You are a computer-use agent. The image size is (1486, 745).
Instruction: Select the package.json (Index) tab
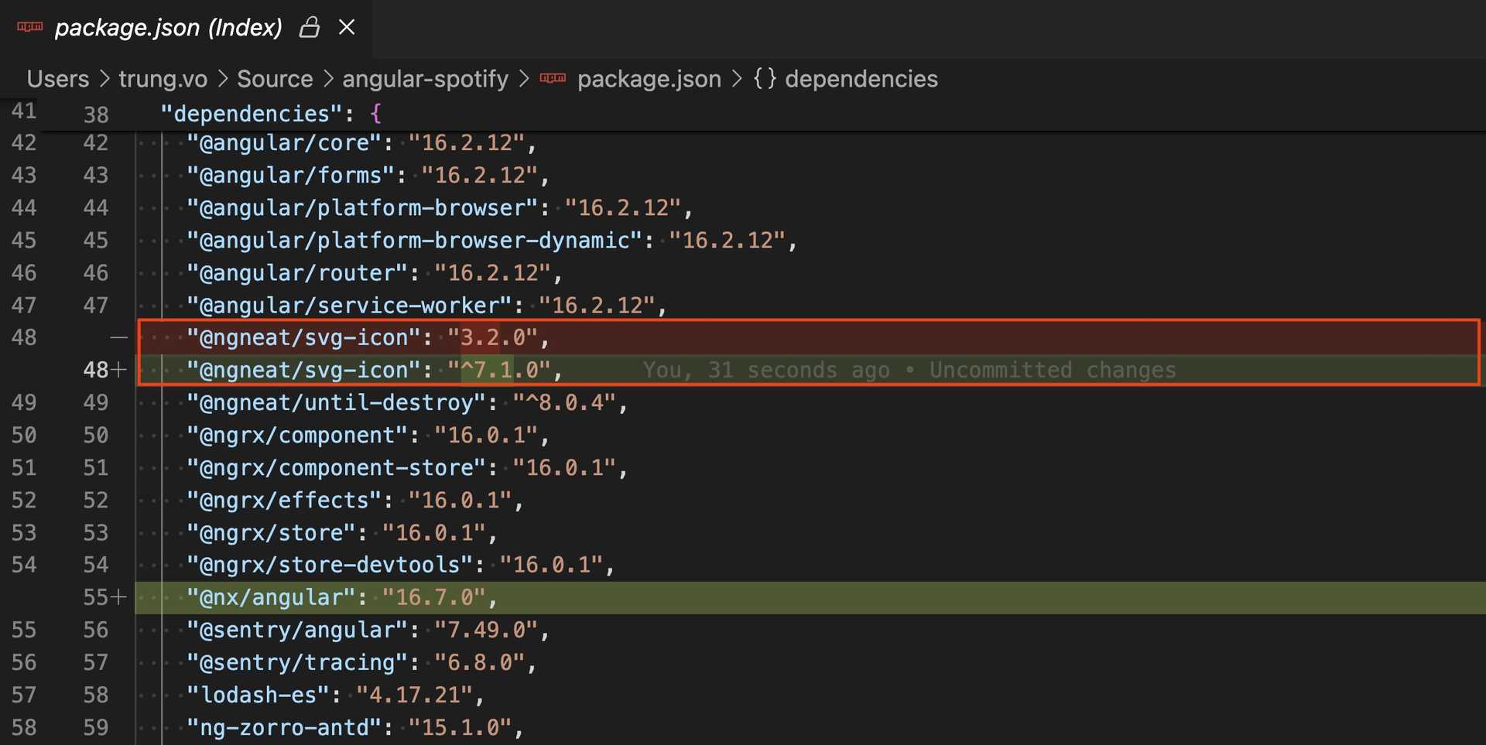(x=169, y=27)
